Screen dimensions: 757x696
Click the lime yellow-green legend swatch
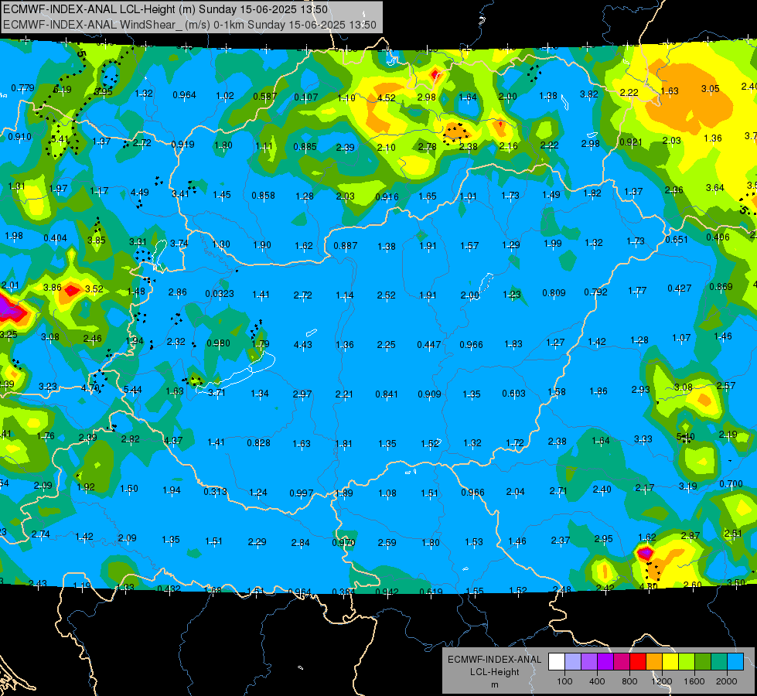[x=687, y=662]
